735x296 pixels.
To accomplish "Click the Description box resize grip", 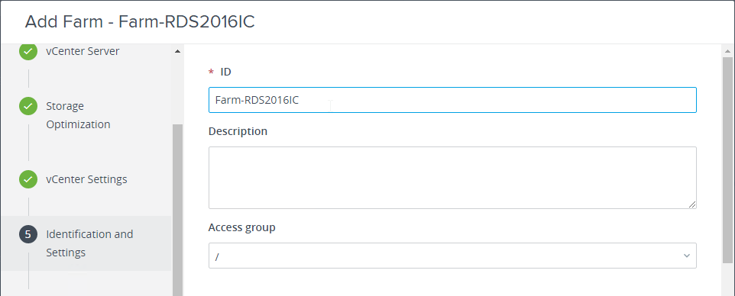I will tap(692, 204).
